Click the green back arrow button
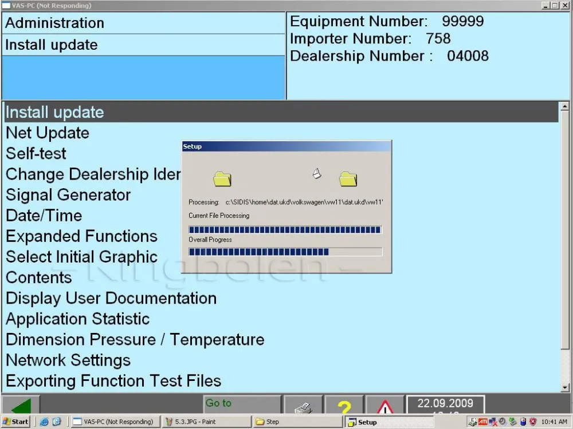573x429 pixels. coord(21,405)
